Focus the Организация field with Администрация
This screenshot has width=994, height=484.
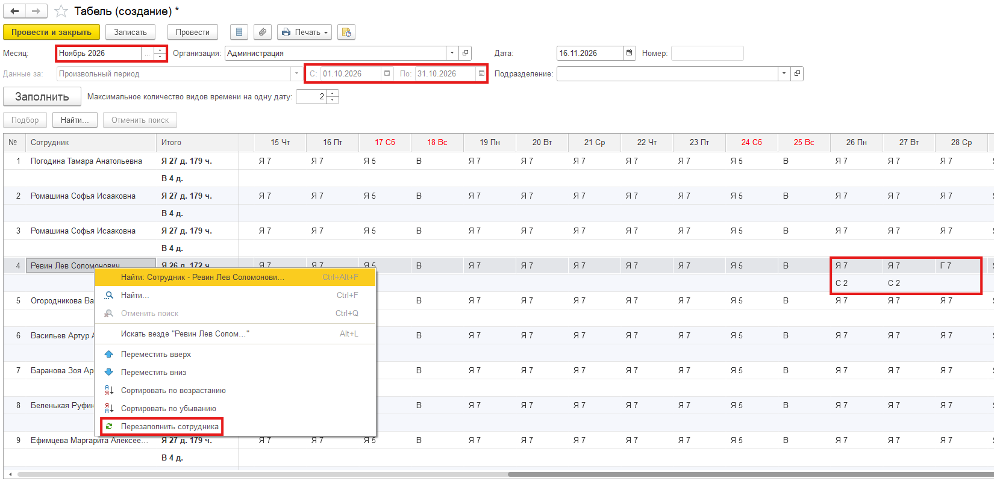pyautogui.click(x=336, y=54)
